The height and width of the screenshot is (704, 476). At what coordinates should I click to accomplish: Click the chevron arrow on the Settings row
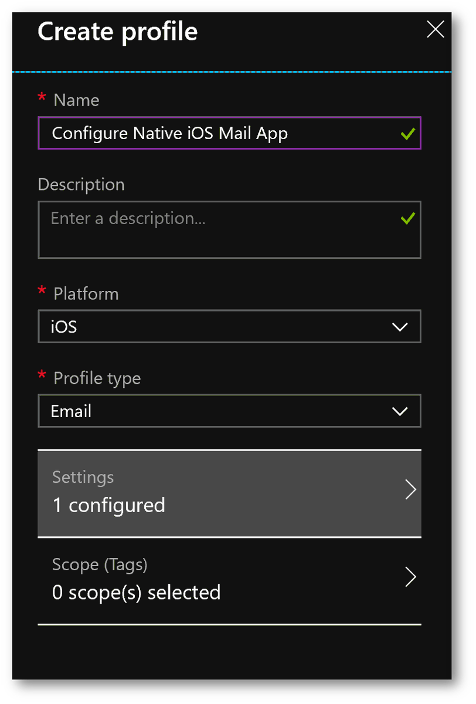[x=411, y=489]
